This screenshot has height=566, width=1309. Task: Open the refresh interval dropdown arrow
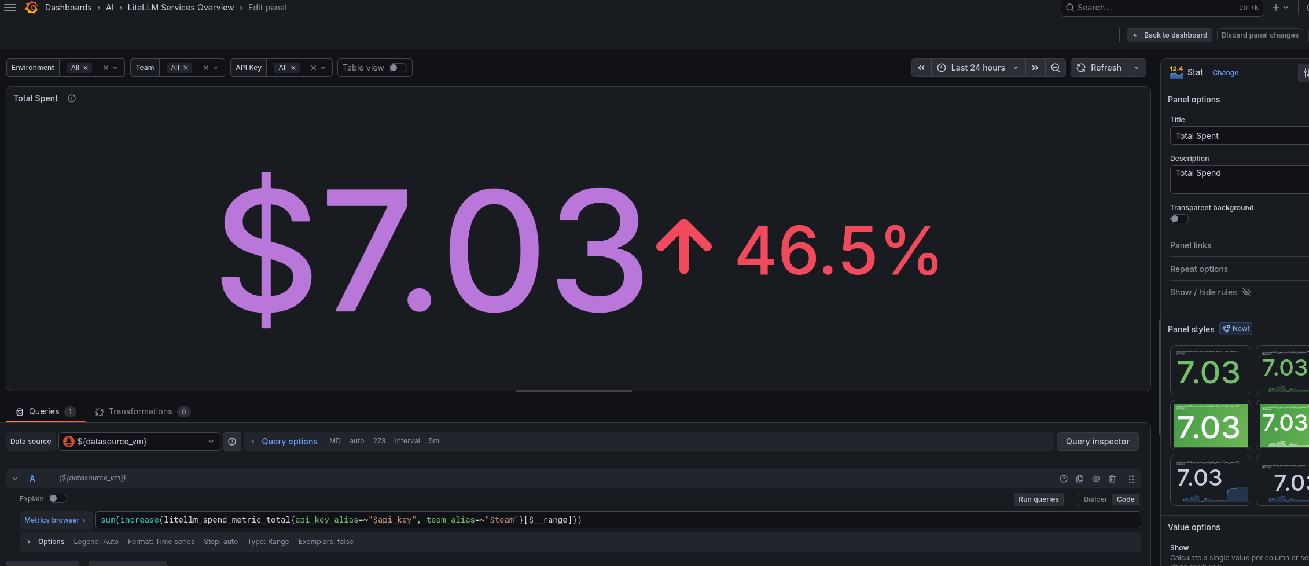click(1137, 68)
